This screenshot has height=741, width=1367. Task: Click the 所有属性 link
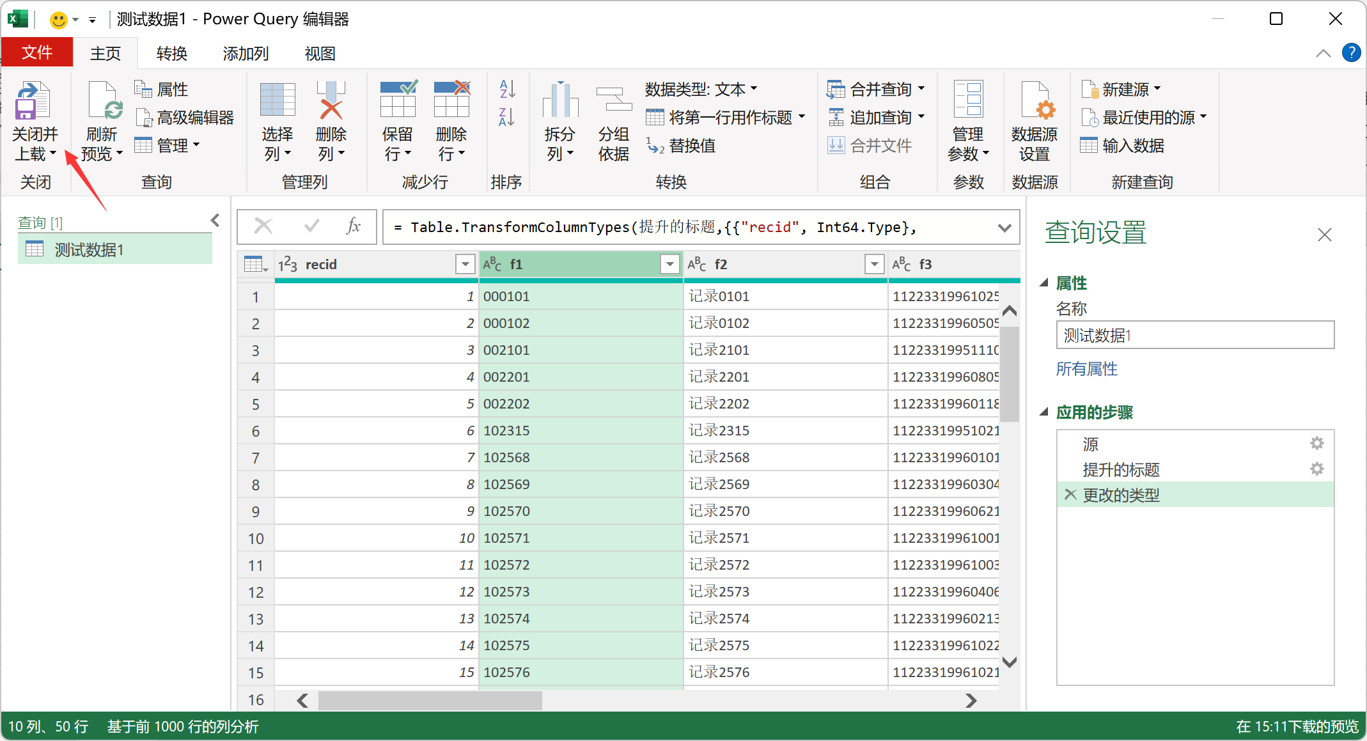pyautogui.click(x=1086, y=369)
